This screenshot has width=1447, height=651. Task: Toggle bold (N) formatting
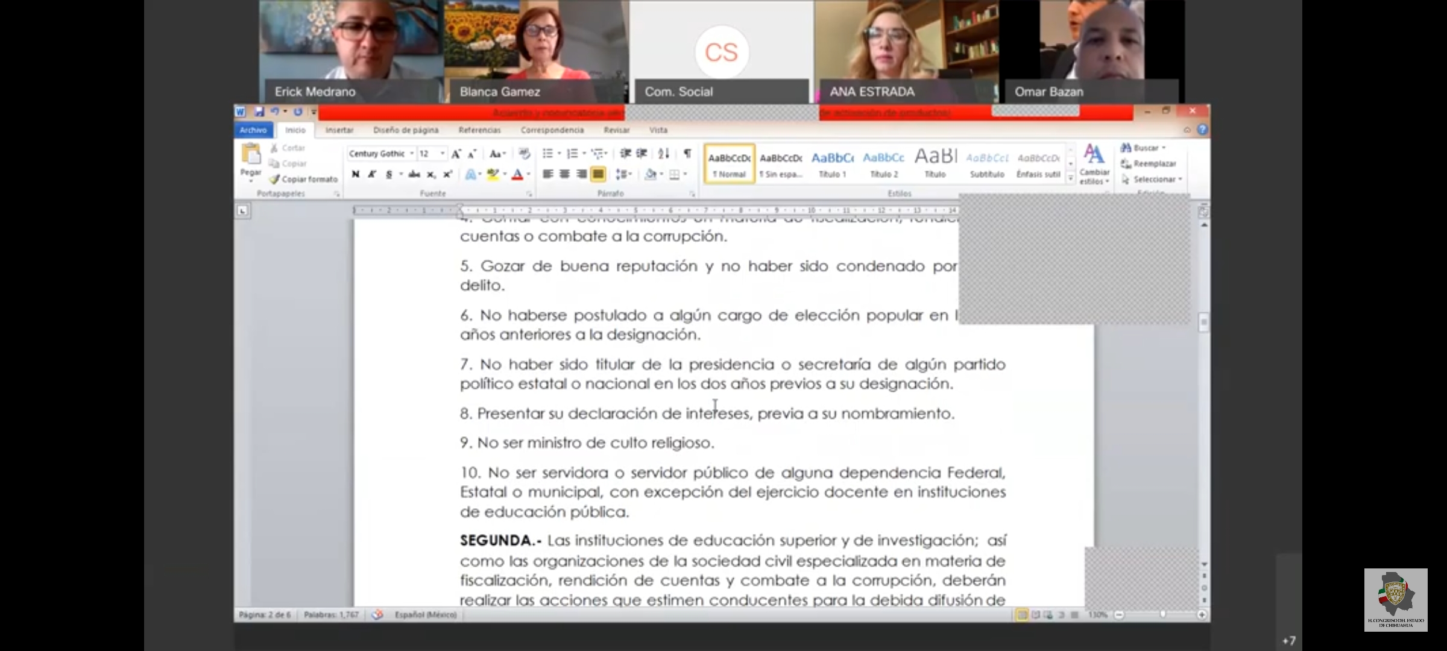[356, 174]
